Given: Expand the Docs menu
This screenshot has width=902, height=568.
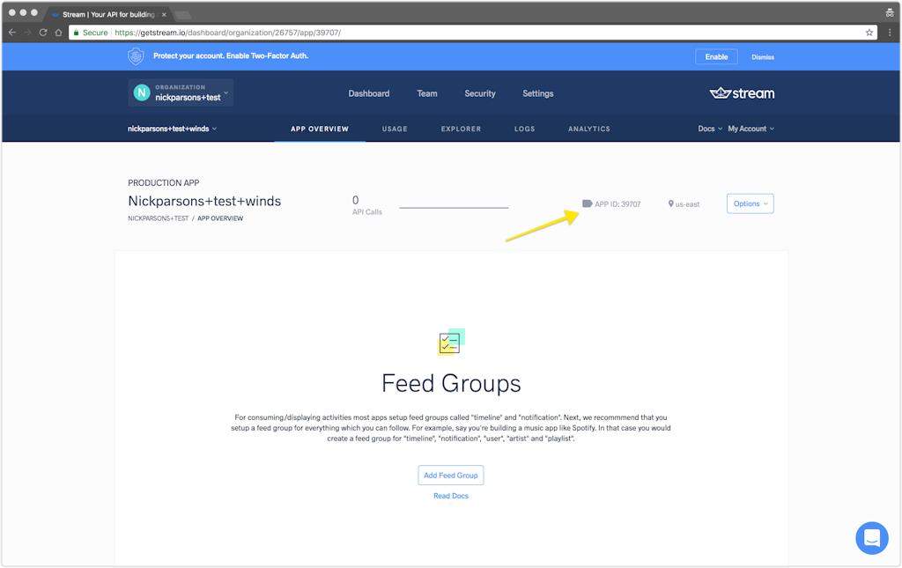Looking at the screenshot, I should [x=709, y=129].
